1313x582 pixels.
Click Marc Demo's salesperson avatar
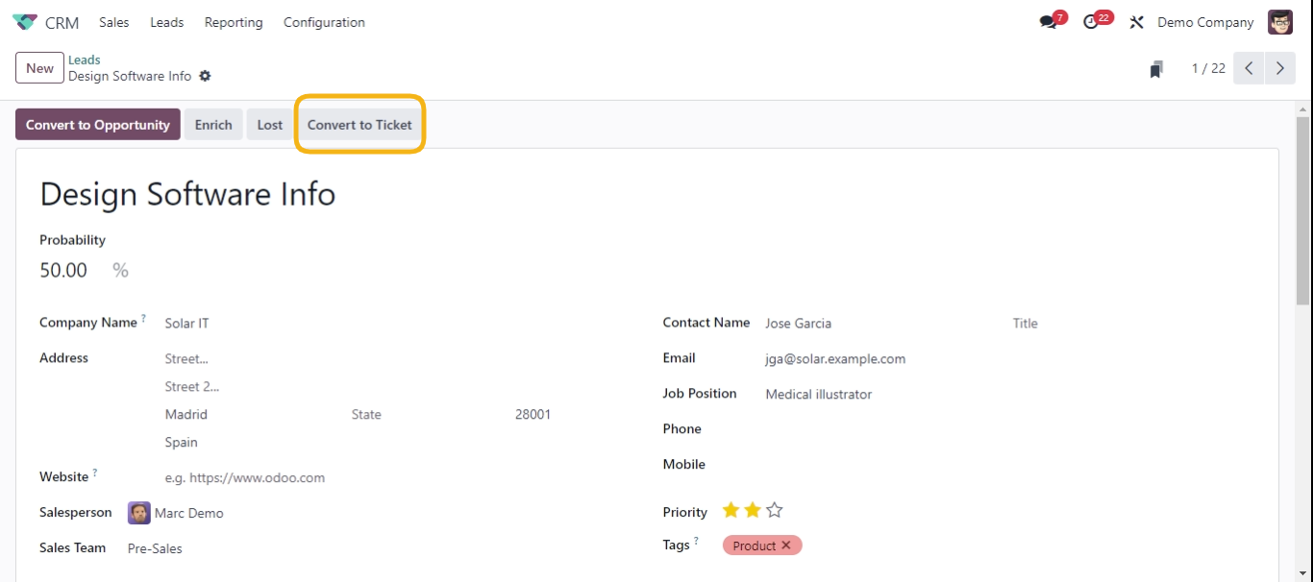point(138,513)
